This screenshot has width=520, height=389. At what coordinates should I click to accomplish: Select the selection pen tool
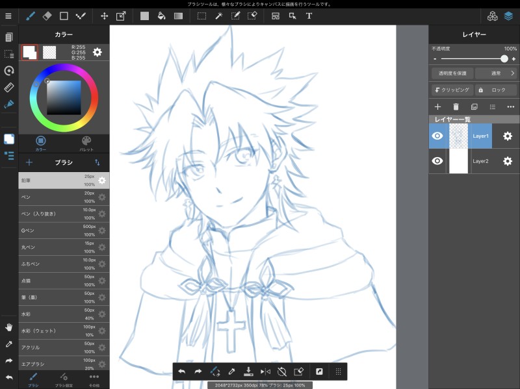tap(235, 16)
